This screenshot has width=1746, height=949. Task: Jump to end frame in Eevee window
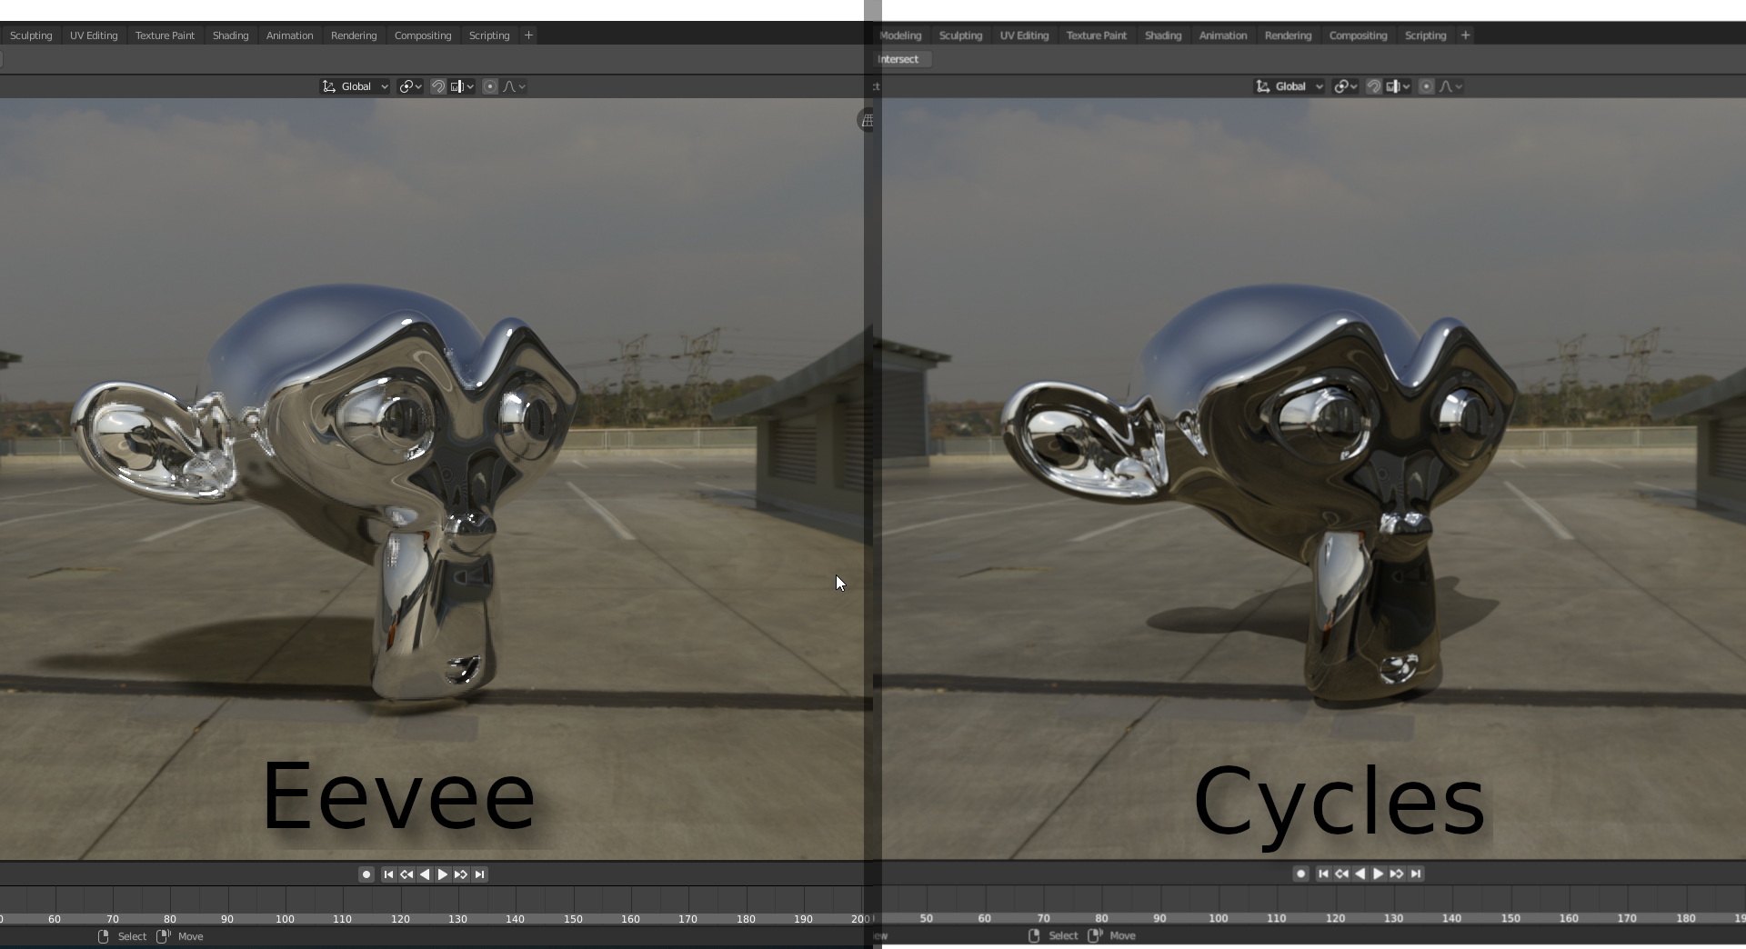[x=479, y=874]
